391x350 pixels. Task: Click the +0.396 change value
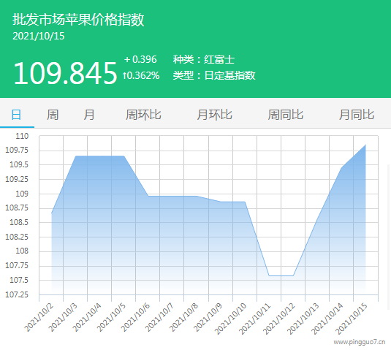[140, 59]
